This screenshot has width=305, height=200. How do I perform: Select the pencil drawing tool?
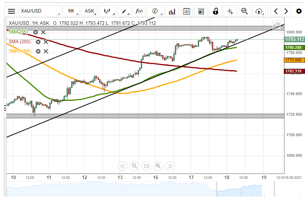point(124,11)
